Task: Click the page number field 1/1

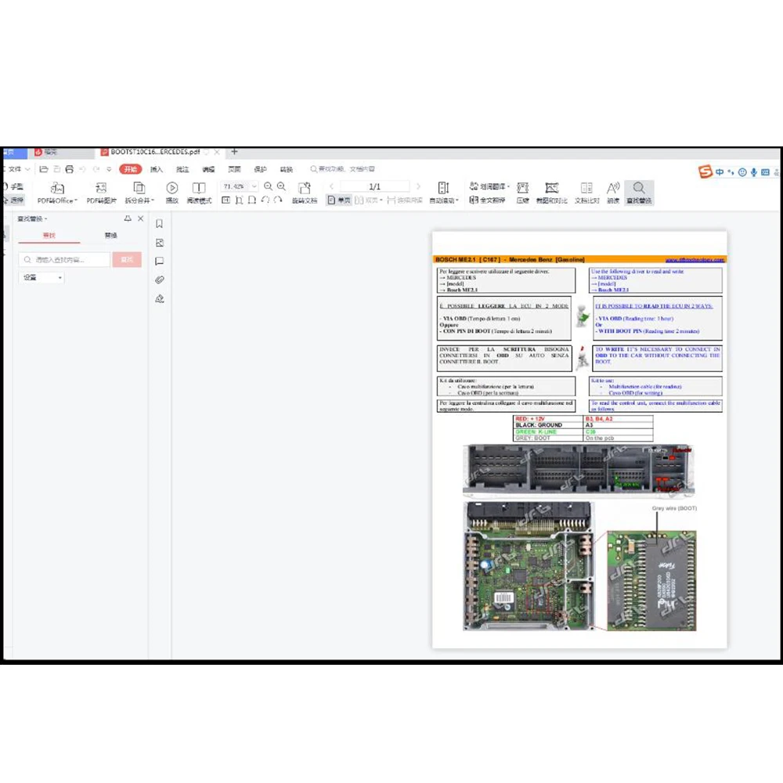Action: pos(374,186)
